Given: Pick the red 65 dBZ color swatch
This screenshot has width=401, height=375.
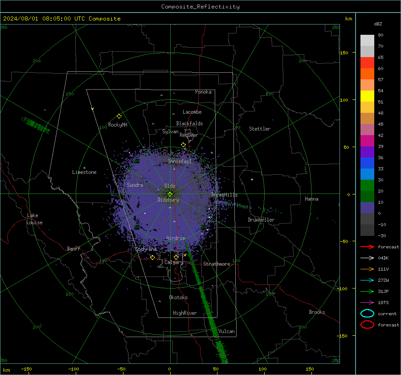Looking at the screenshot, I should coord(367,63).
